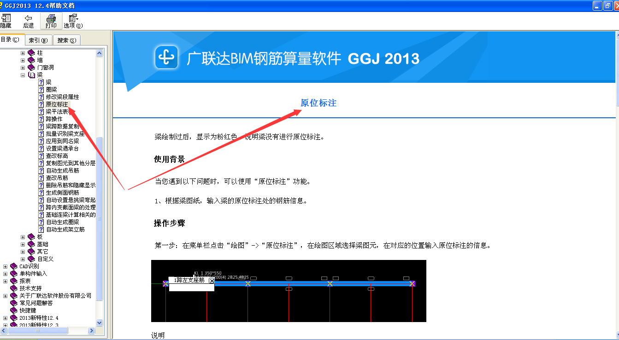The image size is (619, 340).
Task: Click the book icon beside CAD识别
Action: (x=14, y=266)
